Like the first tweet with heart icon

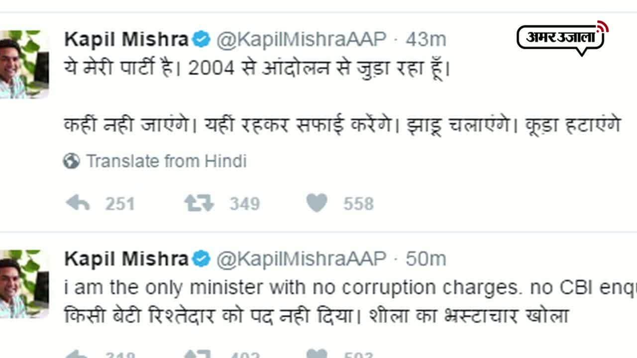coord(317,203)
